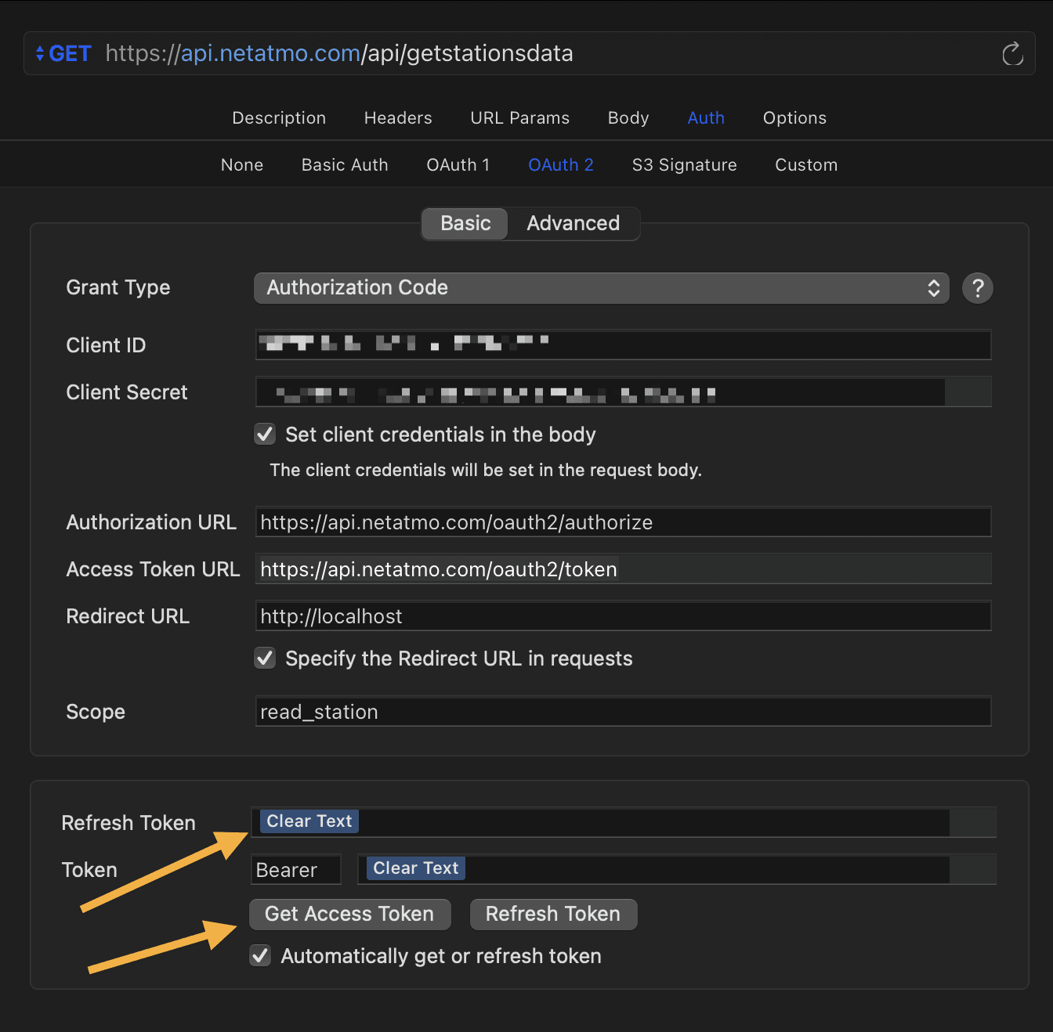The height and width of the screenshot is (1032, 1053).
Task: Switch to the Headers tab
Action: [398, 117]
